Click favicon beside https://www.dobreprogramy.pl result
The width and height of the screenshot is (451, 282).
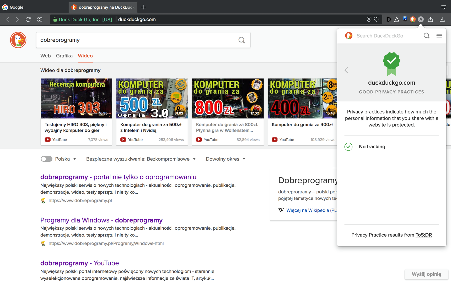[x=43, y=200]
